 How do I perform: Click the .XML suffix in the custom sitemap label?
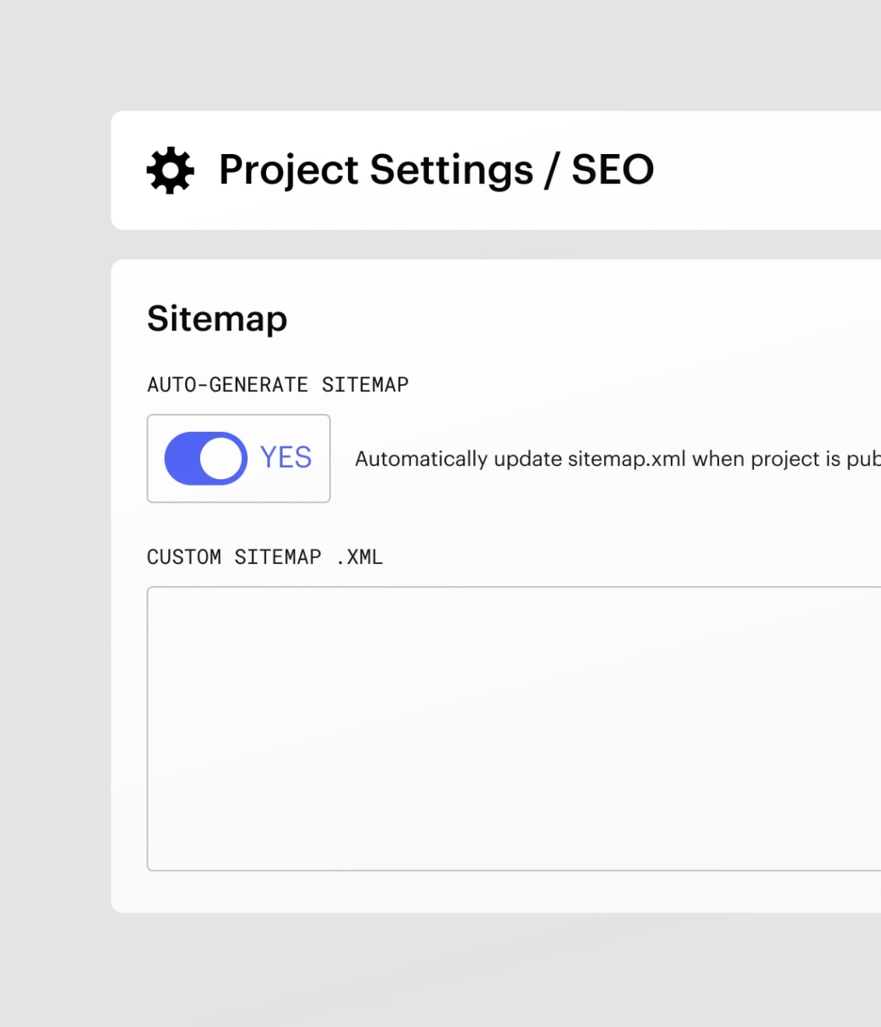coord(360,557)
